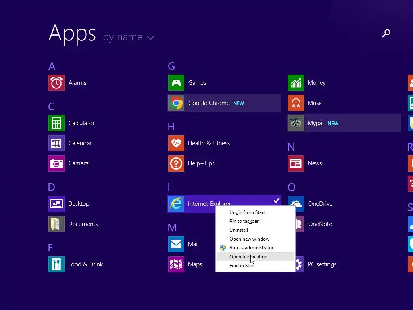The image size is (413, 310).
Task: Toggle the Internet Explorer selection checkmark
Action: [x=276, y=201]
